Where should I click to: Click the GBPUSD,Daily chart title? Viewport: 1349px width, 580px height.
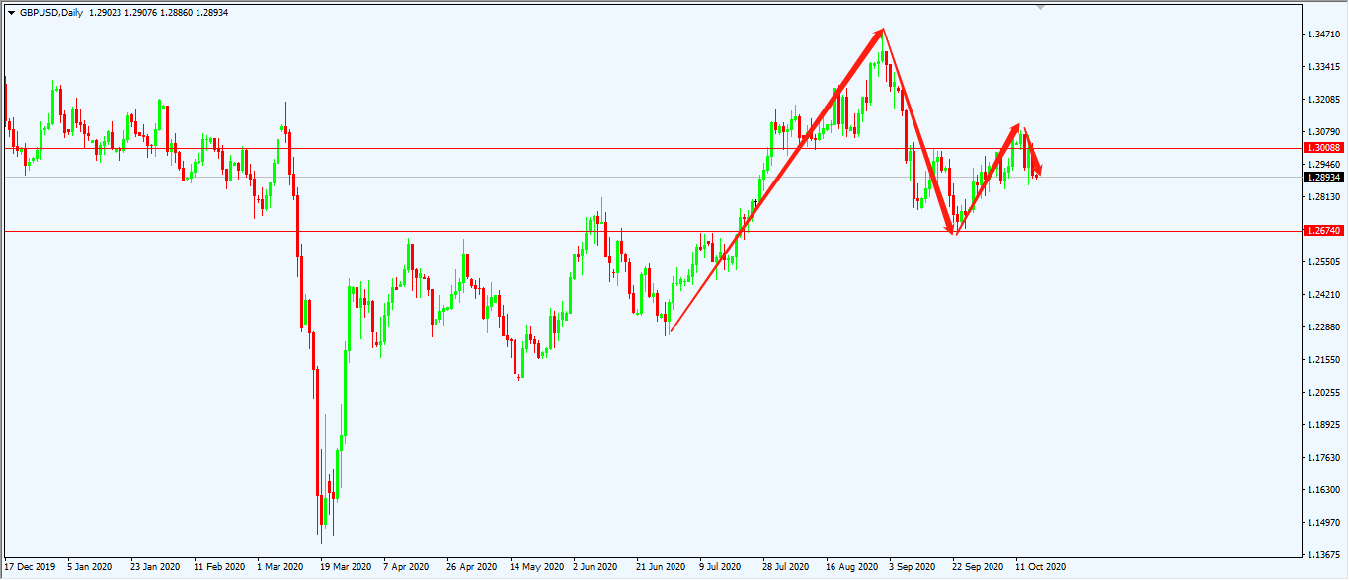[x=51, y=12]
